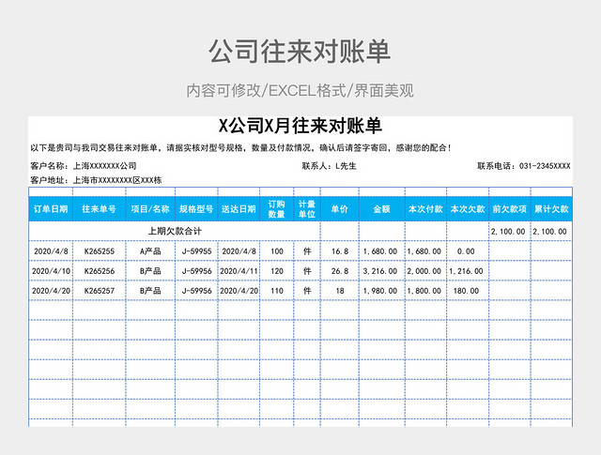Select amount debt cell 0.00

click(466, 251)
